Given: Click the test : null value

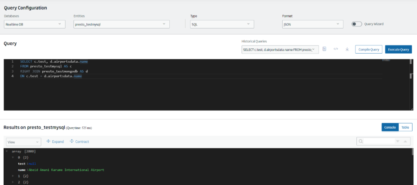Looking at the screenshot, I should click(x=32, y=164).
